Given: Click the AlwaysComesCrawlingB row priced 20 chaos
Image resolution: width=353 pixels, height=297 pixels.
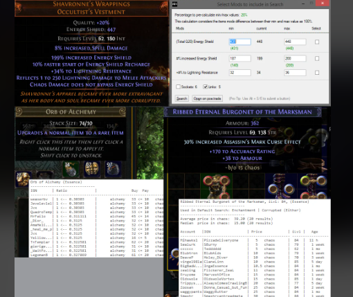Looking at the screenshot, I should click(x=254, y=283).
